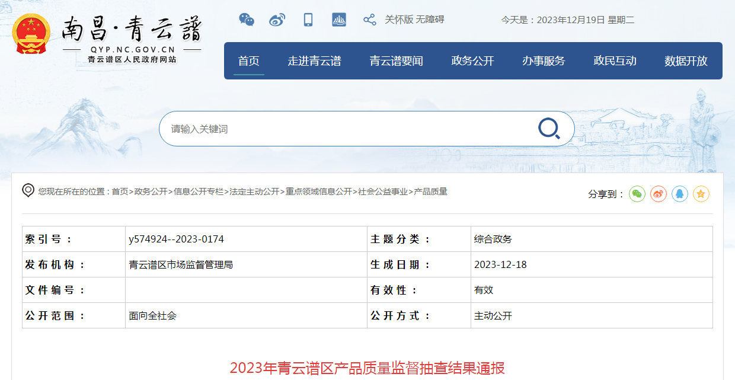The image size is (735, 380).
Task: Share article to WeChat via green icon
Action: [637, 194]
